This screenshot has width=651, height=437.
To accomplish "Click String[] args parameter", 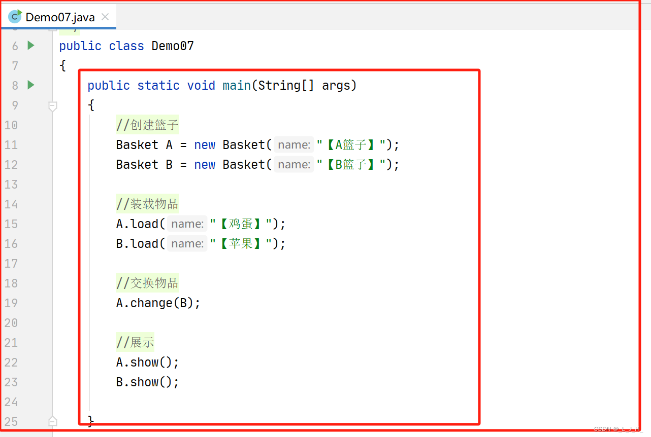I will tap(304, 86).
